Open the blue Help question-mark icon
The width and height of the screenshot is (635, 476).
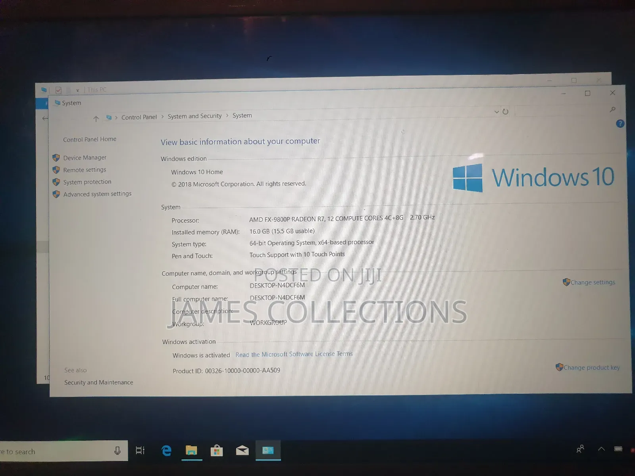(620, 124)
